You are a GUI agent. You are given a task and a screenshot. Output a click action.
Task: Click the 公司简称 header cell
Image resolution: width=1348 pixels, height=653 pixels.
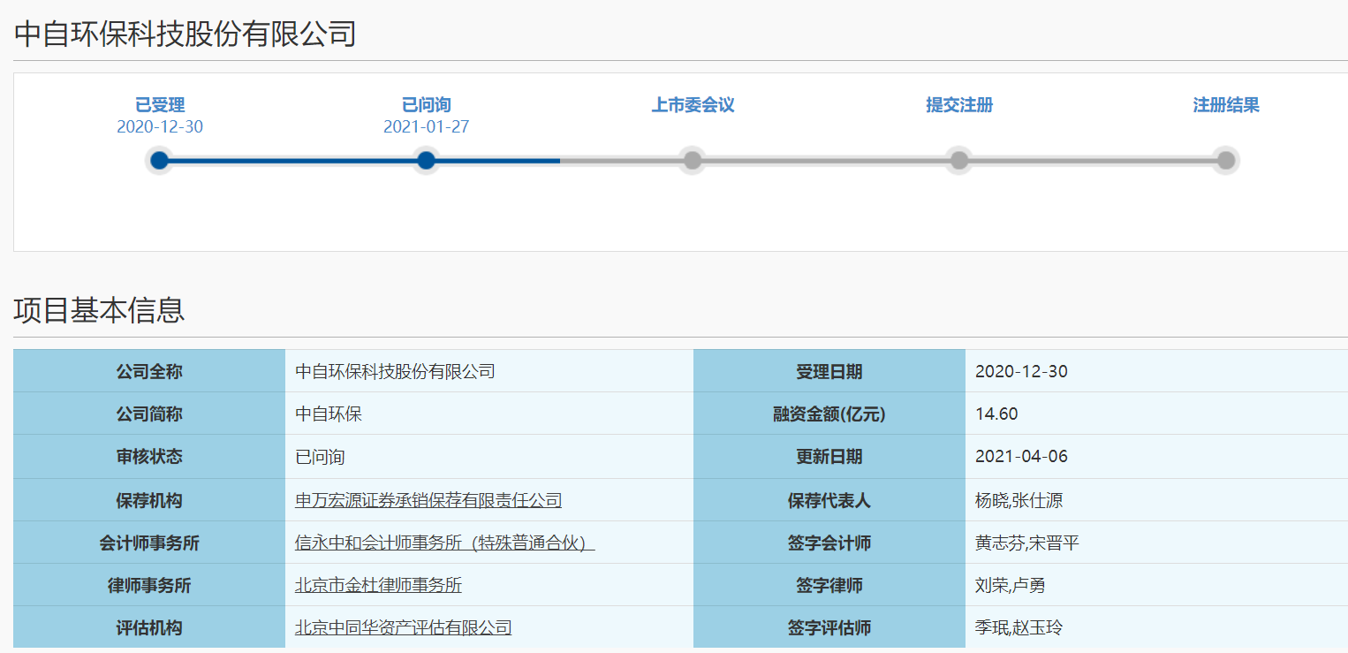149,414
